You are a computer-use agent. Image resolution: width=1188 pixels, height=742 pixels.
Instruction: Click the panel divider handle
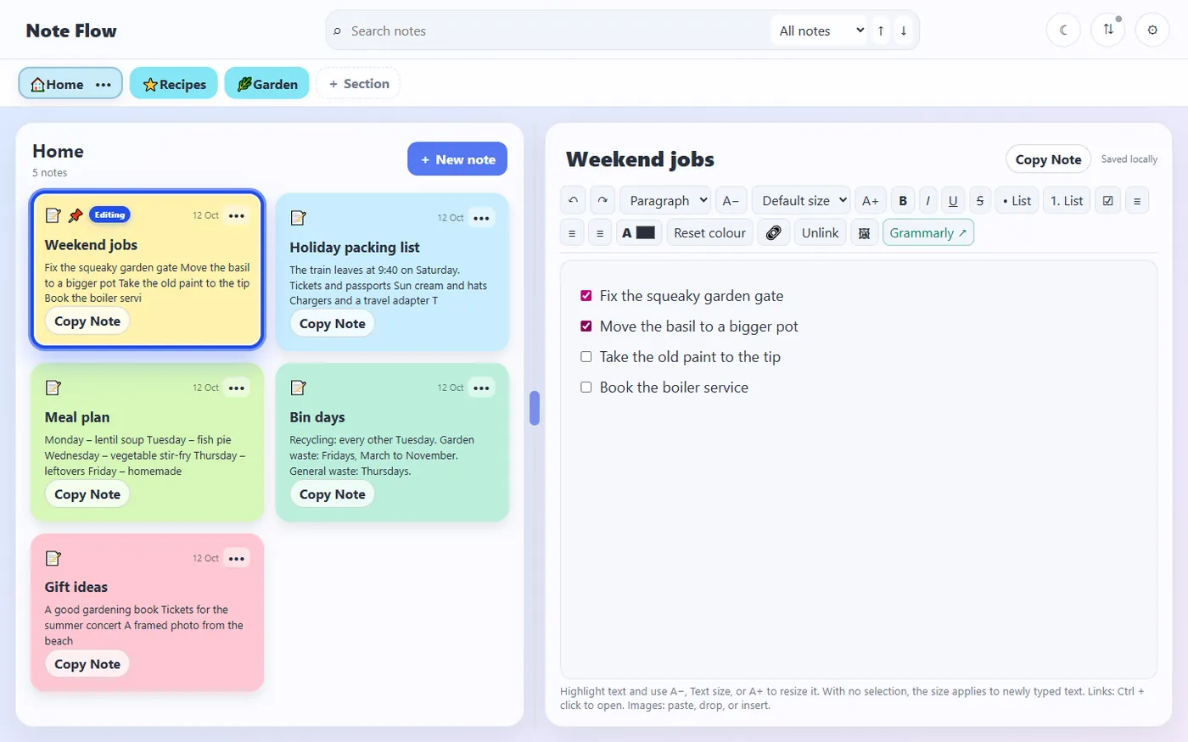(535, 408)
